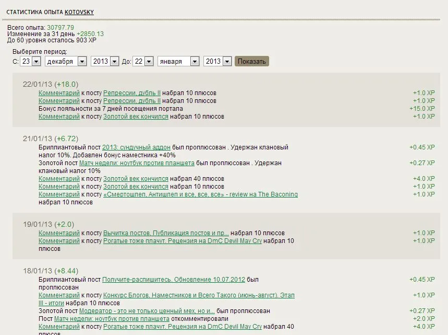This screenshot has height=335, width=448.
Task: Open Золотой век кончился link under 22/01/13
Action: click(136, 117)
